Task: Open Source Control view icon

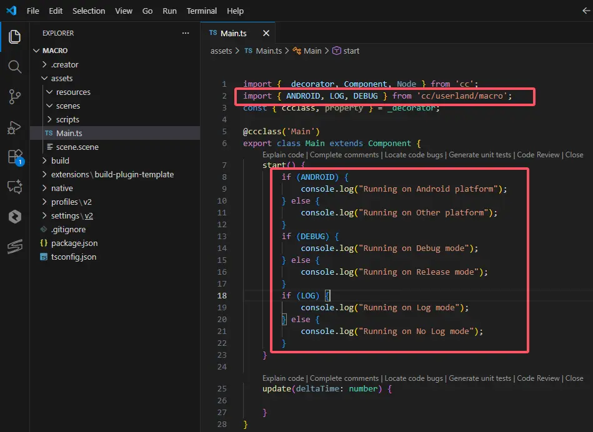Action: [x=14, y=96]
